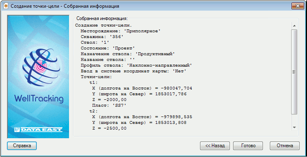307x157 pixels.
Task: Click the Пласт 'SS7' line
Action: coord(109,105)
